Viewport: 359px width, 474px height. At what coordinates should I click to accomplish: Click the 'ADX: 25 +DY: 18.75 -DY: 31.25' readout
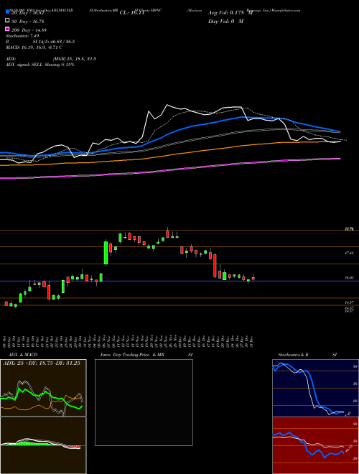pos(42,363)
